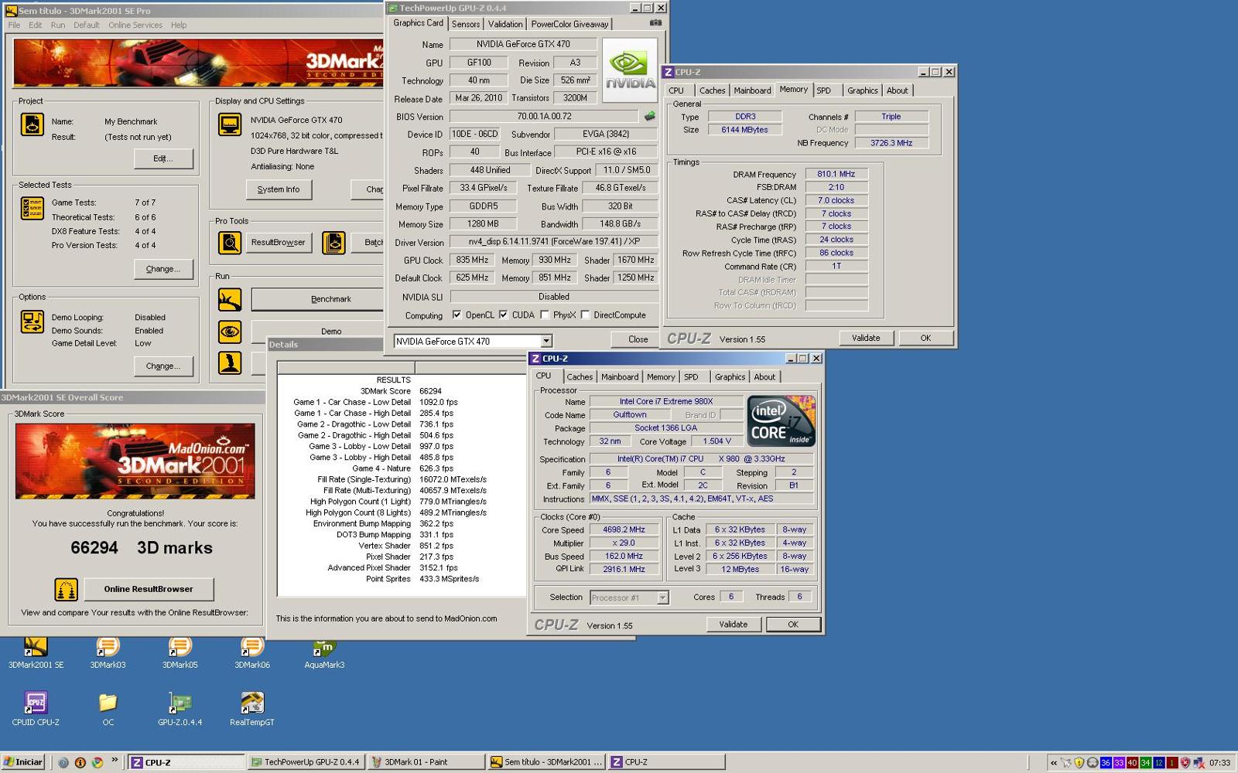The width and height of the screenshot is (1238, 773).
Task: Enable the PhysX checkbox in GPU-Z
Action: tap(545, 315)
